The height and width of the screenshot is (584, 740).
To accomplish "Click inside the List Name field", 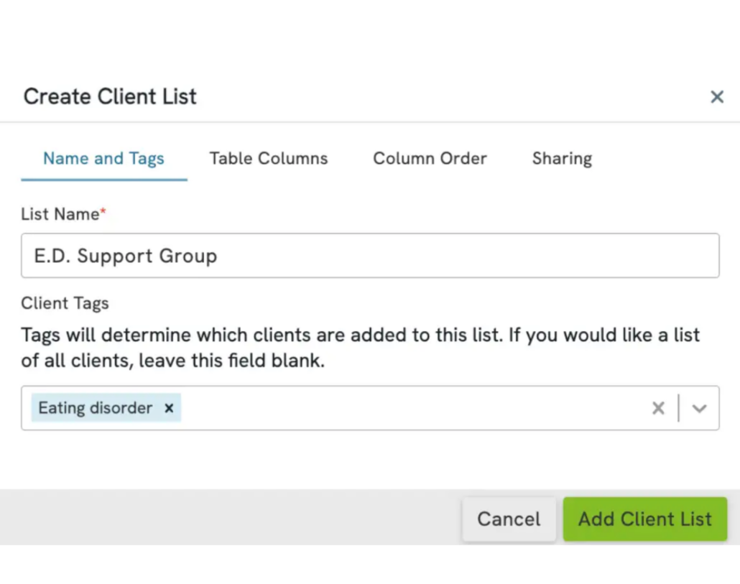I will coord(370,255).
